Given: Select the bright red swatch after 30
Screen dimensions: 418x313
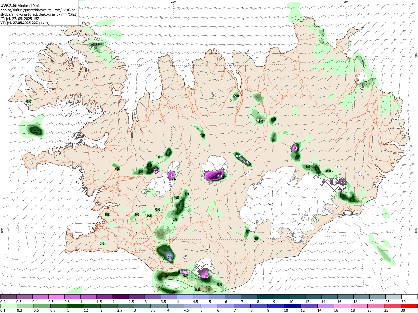Looking at the screenshot, I should pyautogui.click(x=409, y=306).
